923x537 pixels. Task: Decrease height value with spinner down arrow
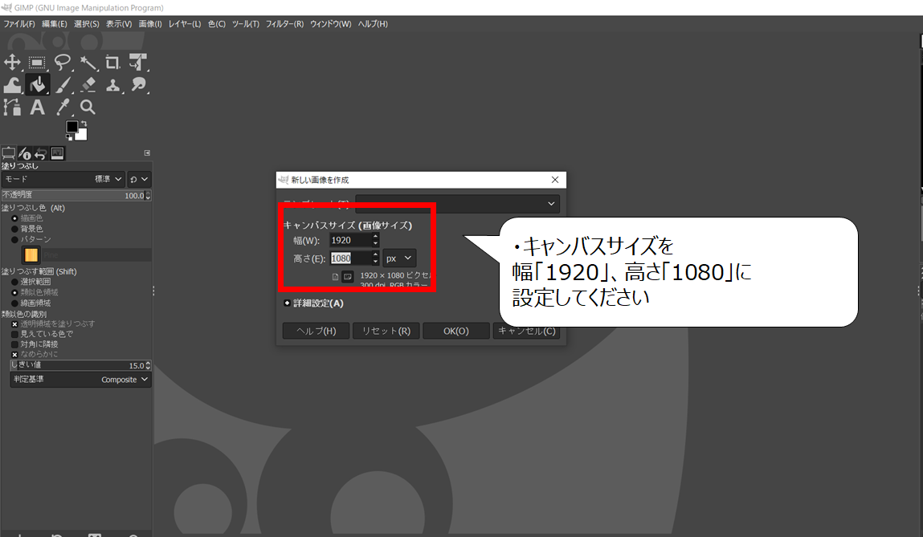pos(376,262)
